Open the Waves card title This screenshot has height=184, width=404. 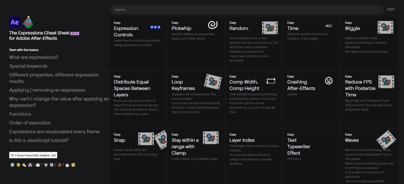coord(352,140)
